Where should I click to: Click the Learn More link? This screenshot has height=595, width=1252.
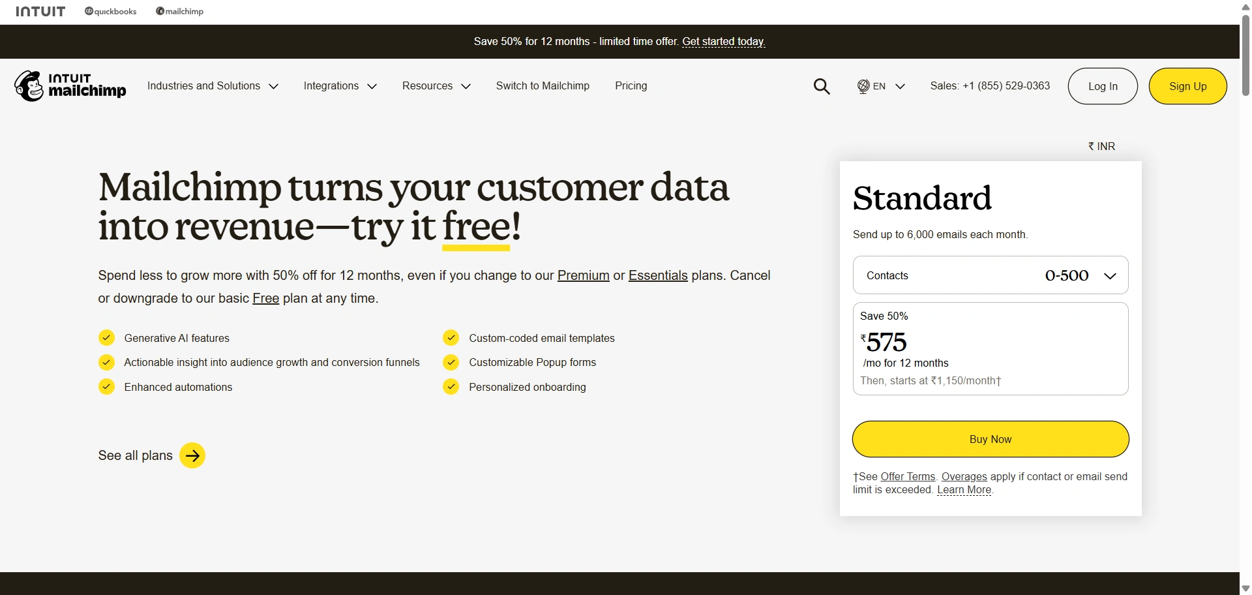click(964, 490)
